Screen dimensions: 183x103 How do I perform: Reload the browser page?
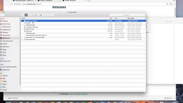pyautogui.click(x=11, y=4)
